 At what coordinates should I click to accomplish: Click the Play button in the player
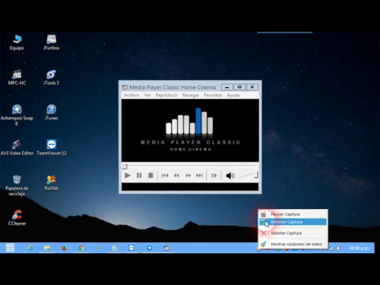(127, 176)
